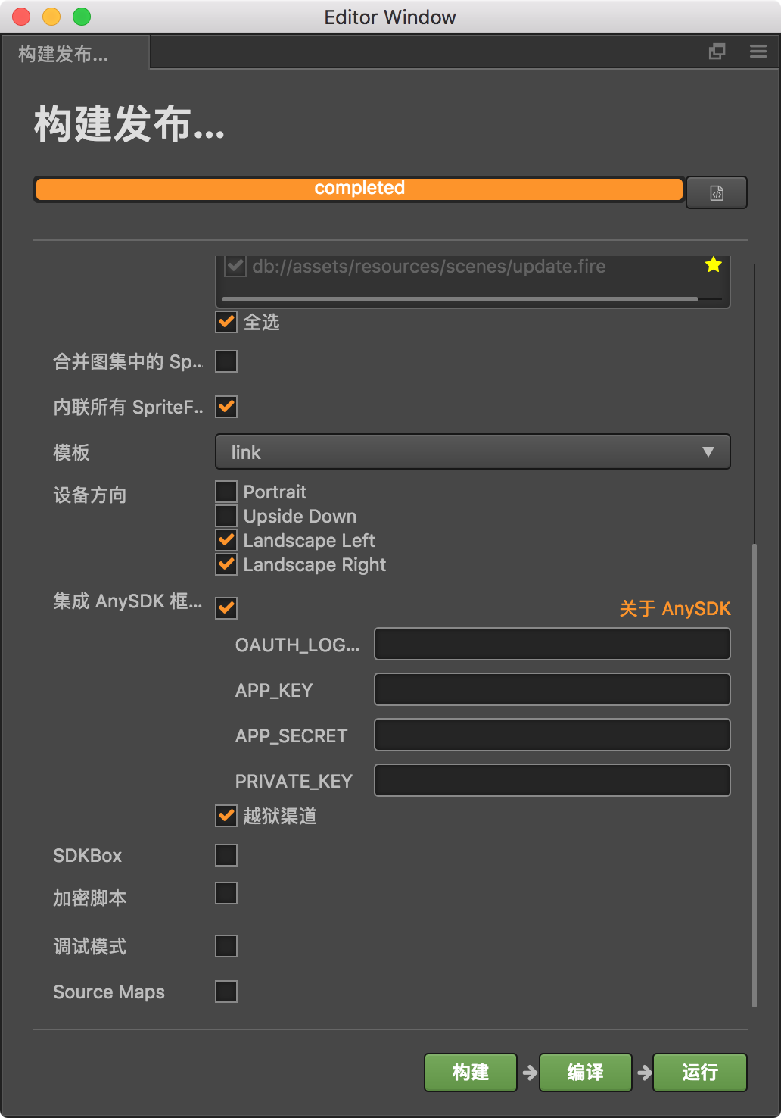Click the green zoom window button
The image size is (781, 1118).
(x=82, y=17)
